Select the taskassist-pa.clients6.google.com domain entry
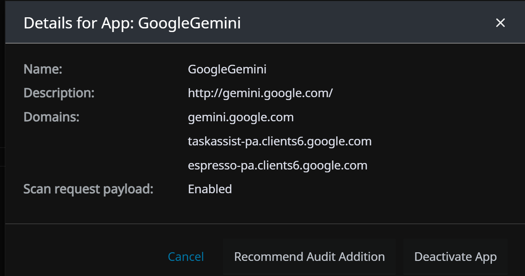Image resolution: width=525 pixels, height=276 pixels. pyautogui.click(x=280, y=141)
